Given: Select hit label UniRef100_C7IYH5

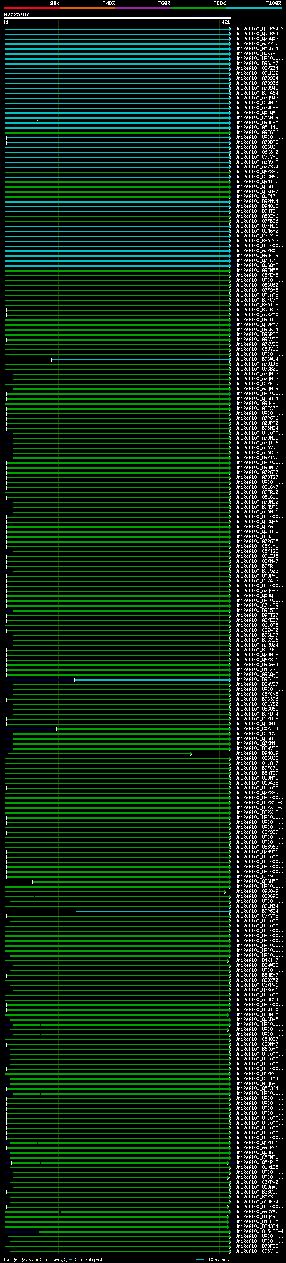Looking at the screenshot, I should tap(257, 157).
